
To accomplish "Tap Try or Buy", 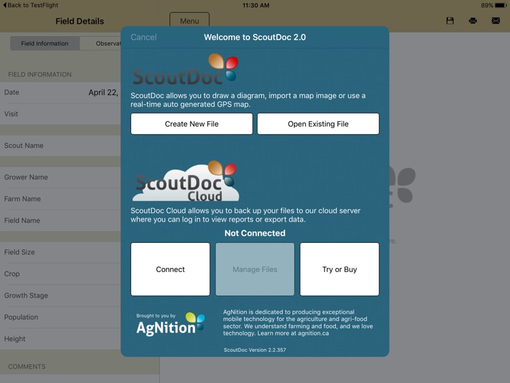I will pyautogui.click(x=339, y=269).
